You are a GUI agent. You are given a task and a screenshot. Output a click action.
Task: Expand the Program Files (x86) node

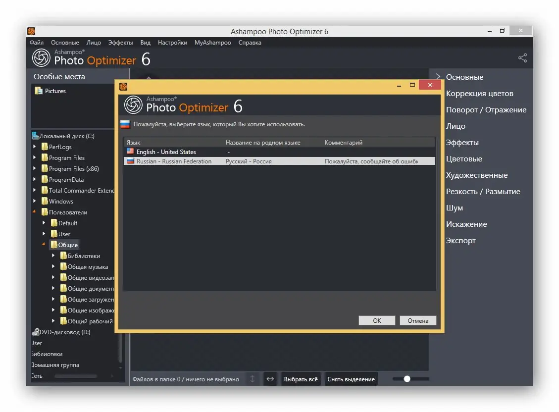[35, 168]
